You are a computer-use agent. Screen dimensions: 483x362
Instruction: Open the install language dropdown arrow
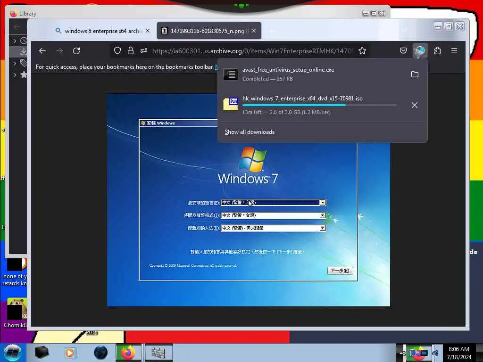click(x=322, y=203)
